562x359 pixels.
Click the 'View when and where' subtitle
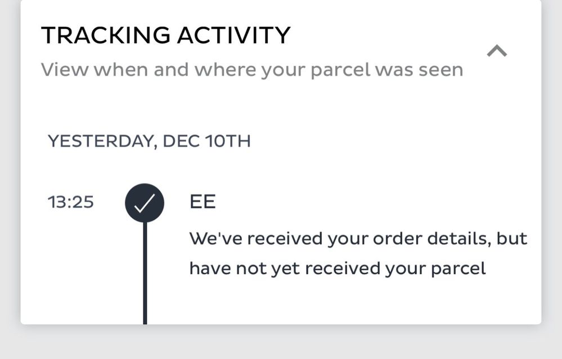click(251, 70)
